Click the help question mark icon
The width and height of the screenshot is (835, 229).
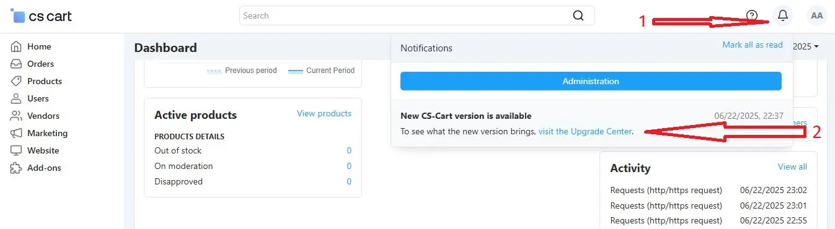pos(752,15)
